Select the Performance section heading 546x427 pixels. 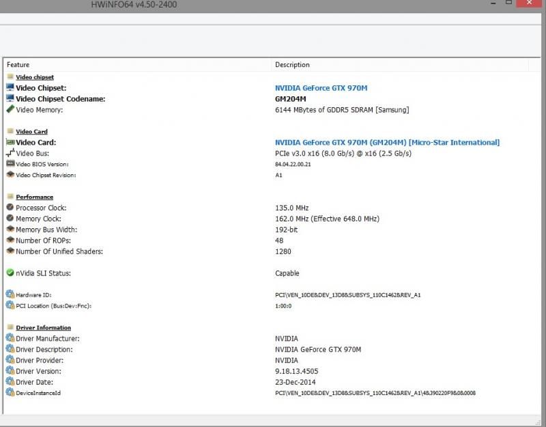[35, 197]
